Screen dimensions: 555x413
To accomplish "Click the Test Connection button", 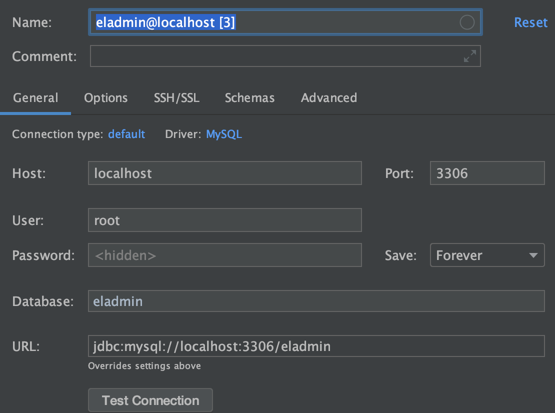I will (150, 400).
